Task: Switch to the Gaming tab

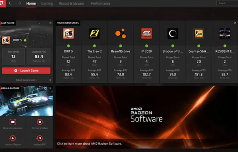Action: [47, 3]
